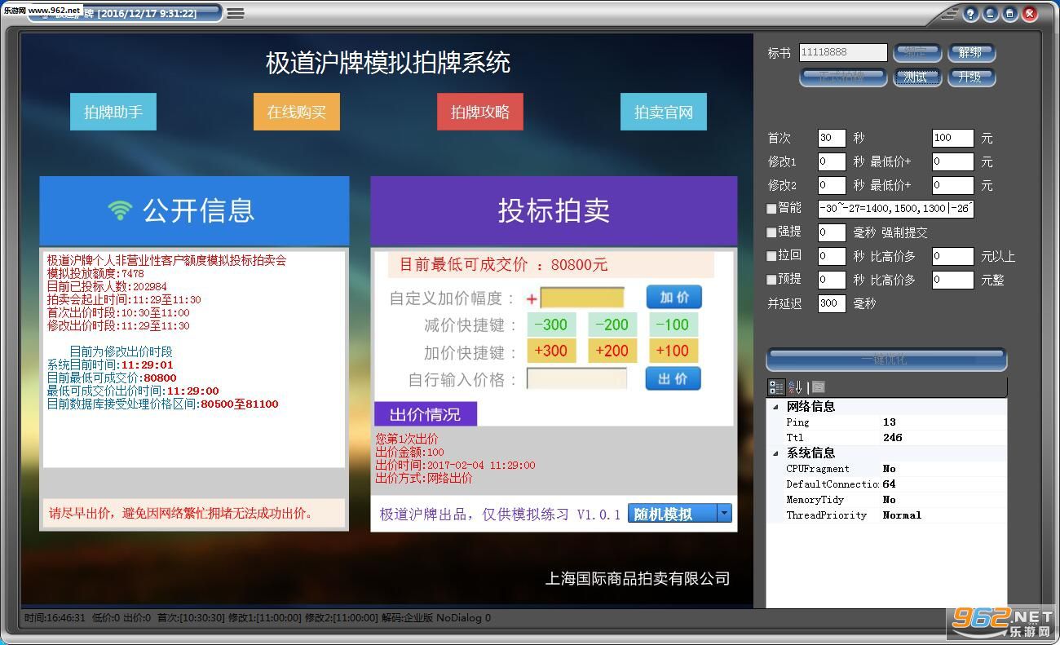
Task: Open help via the question mark icon
Action: (x=970, y=14)
